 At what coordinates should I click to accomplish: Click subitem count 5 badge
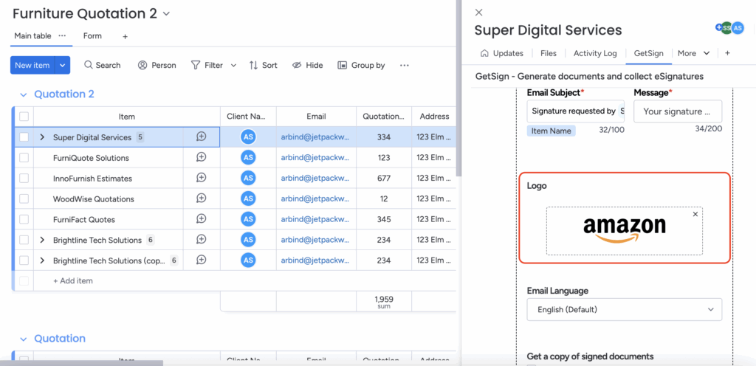[140, 137]
